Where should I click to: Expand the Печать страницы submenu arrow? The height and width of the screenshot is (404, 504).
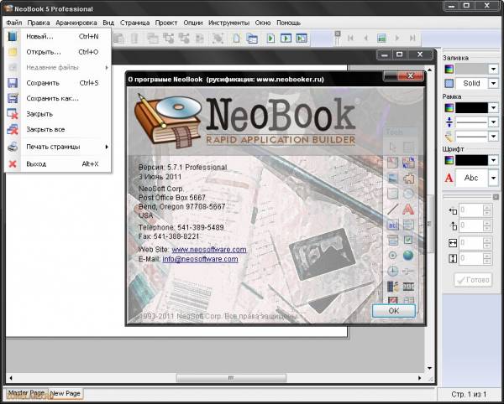pyautogui.click(x=107, y=147)
